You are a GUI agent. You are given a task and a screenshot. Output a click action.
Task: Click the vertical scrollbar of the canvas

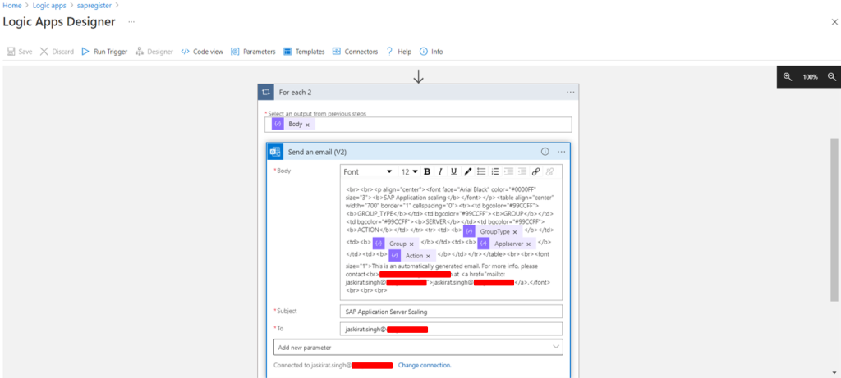(834, 220)
